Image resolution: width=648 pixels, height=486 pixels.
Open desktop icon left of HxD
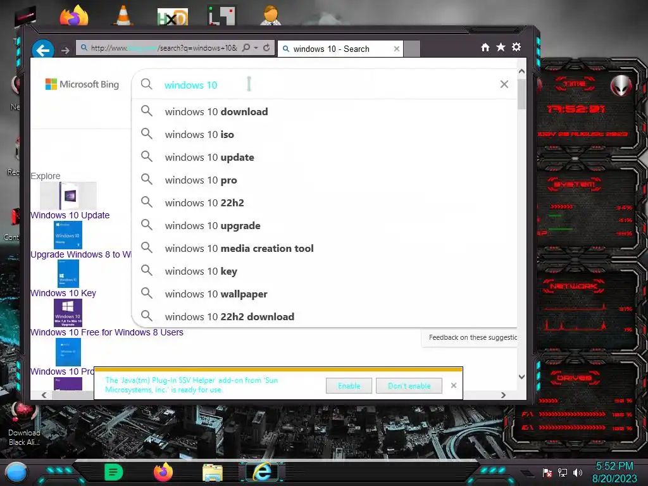123,15
